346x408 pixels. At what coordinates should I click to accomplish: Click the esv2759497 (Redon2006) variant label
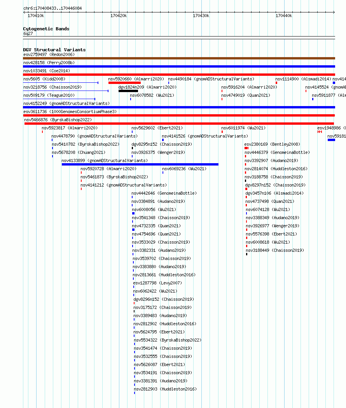tap(49, 54)
